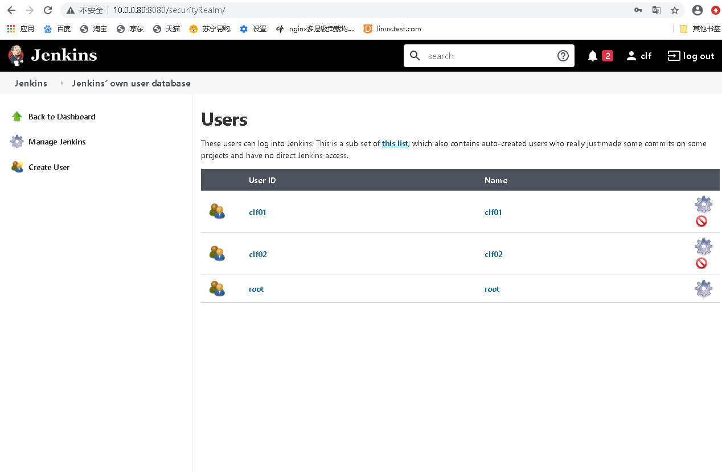
Task: Click Jenkins breadcrumb item
Action: click(31, 83)
